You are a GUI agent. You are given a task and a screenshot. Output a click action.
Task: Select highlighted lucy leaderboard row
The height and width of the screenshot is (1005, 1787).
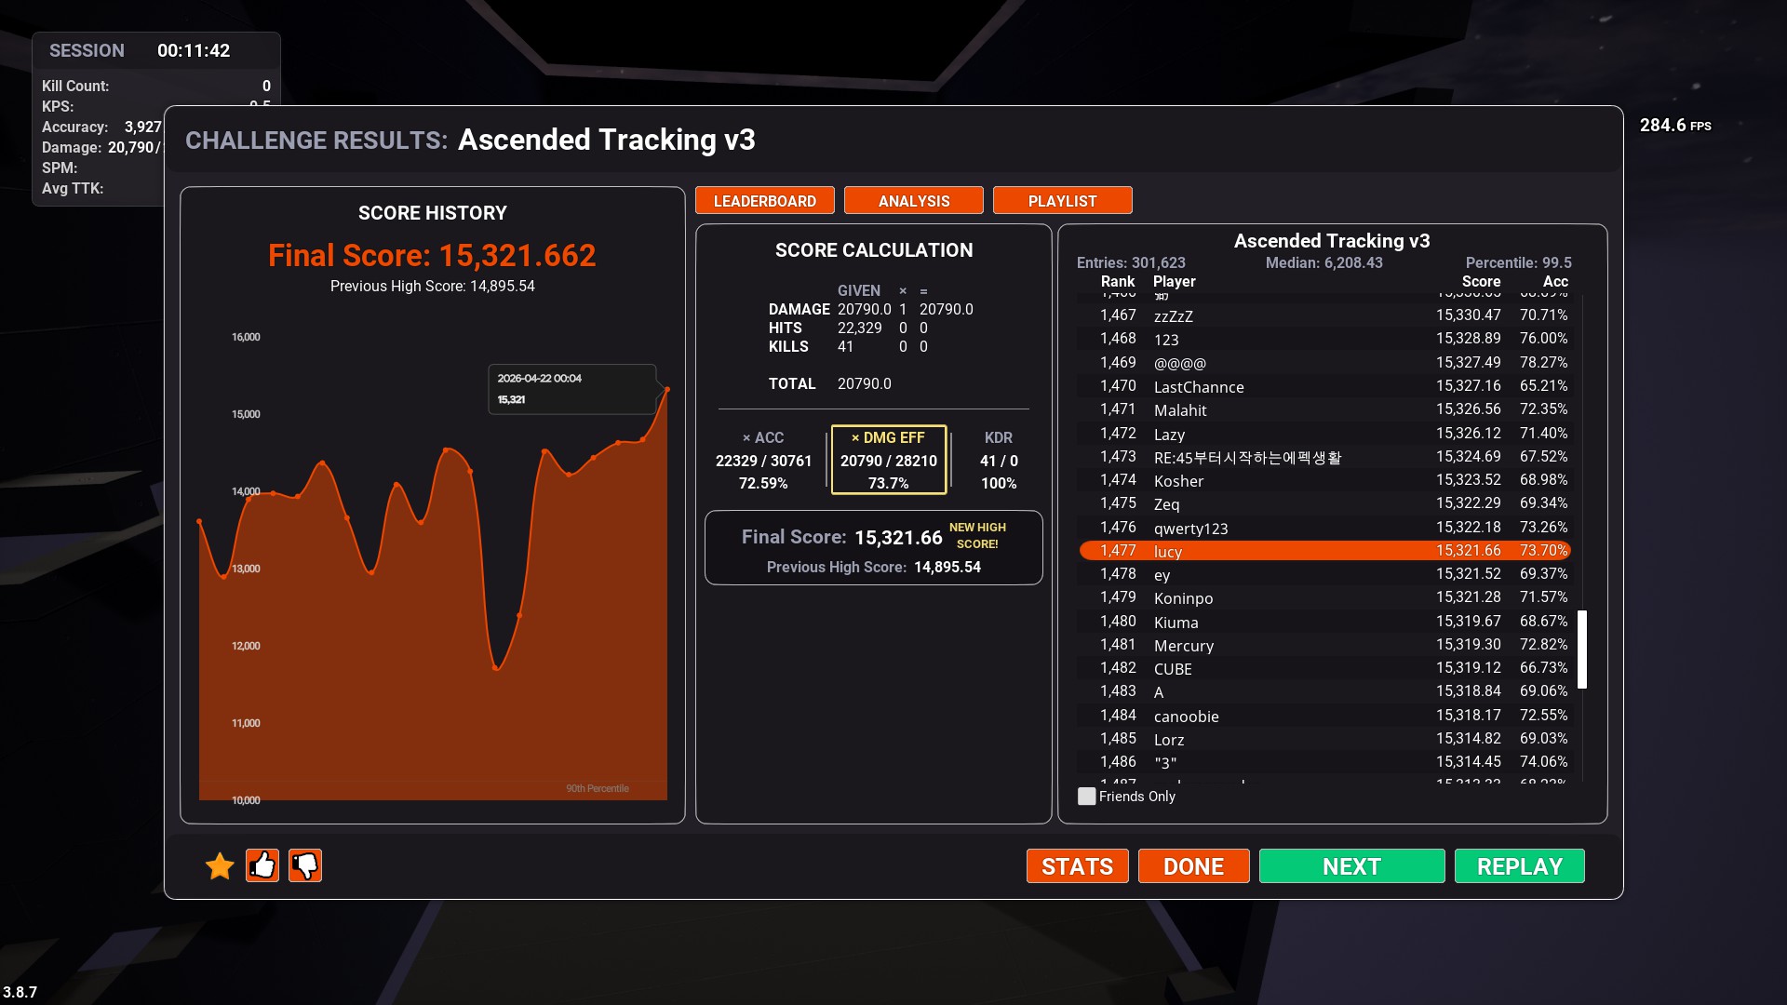click(1323, 551)
